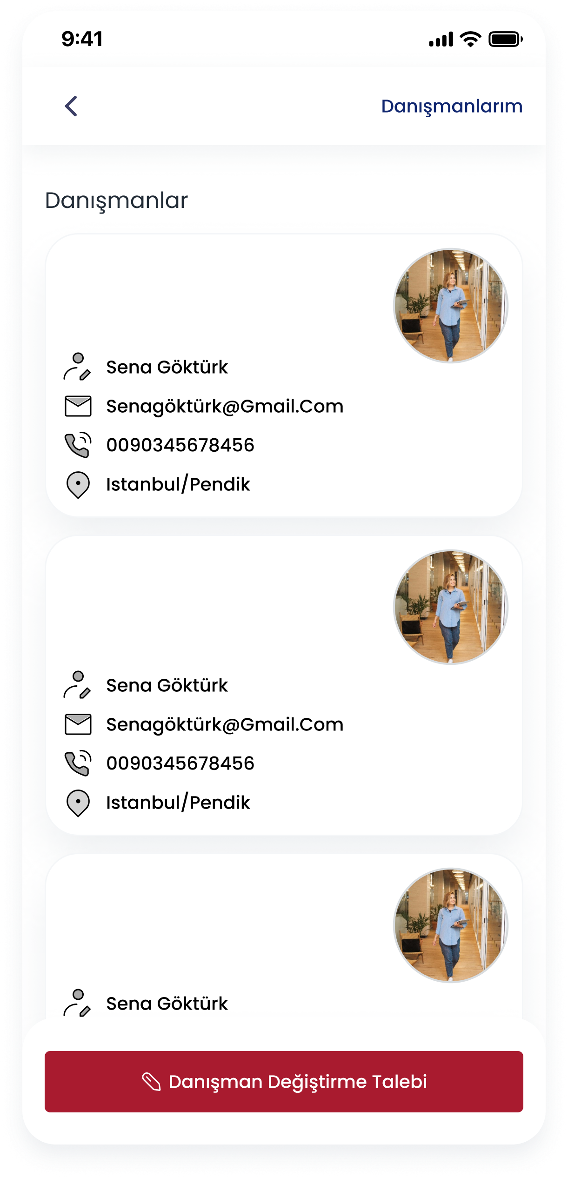
Task: Click first card's phone number 0090345678456
Action: coord(180,445)
